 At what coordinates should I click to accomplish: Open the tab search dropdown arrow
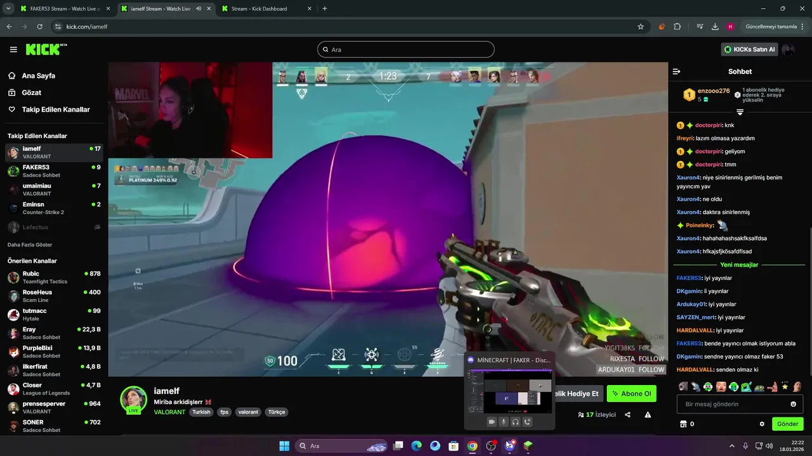[8, 9]
